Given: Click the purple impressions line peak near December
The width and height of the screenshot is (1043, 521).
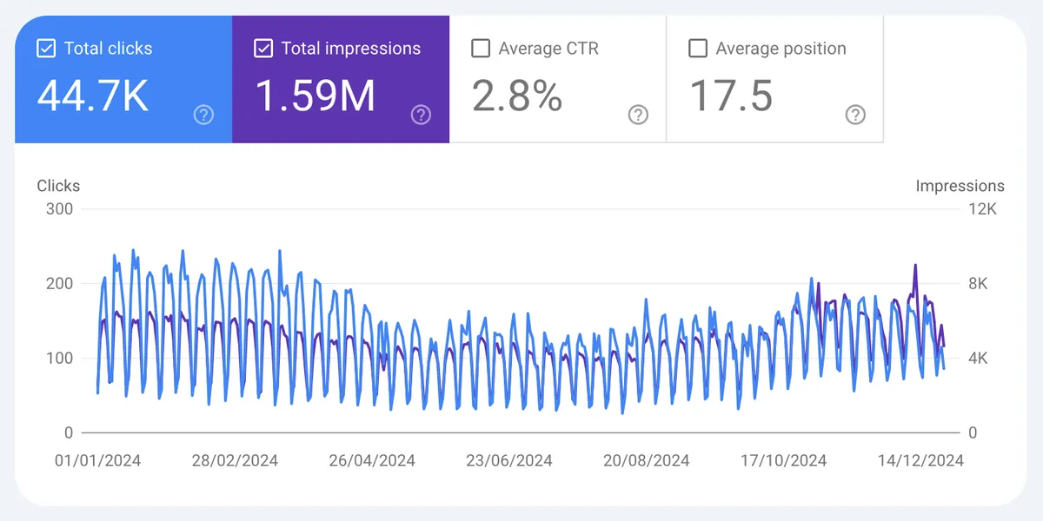Looking at the screenshot, I should (917, 263).
